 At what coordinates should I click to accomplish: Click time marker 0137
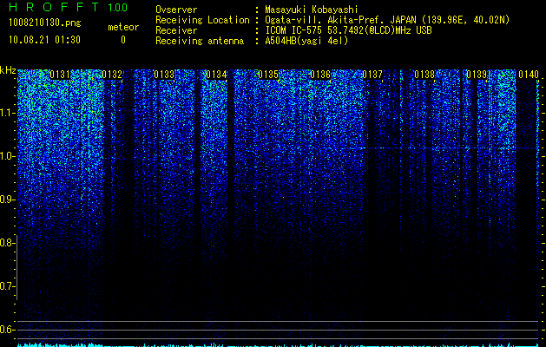point(372,75)
